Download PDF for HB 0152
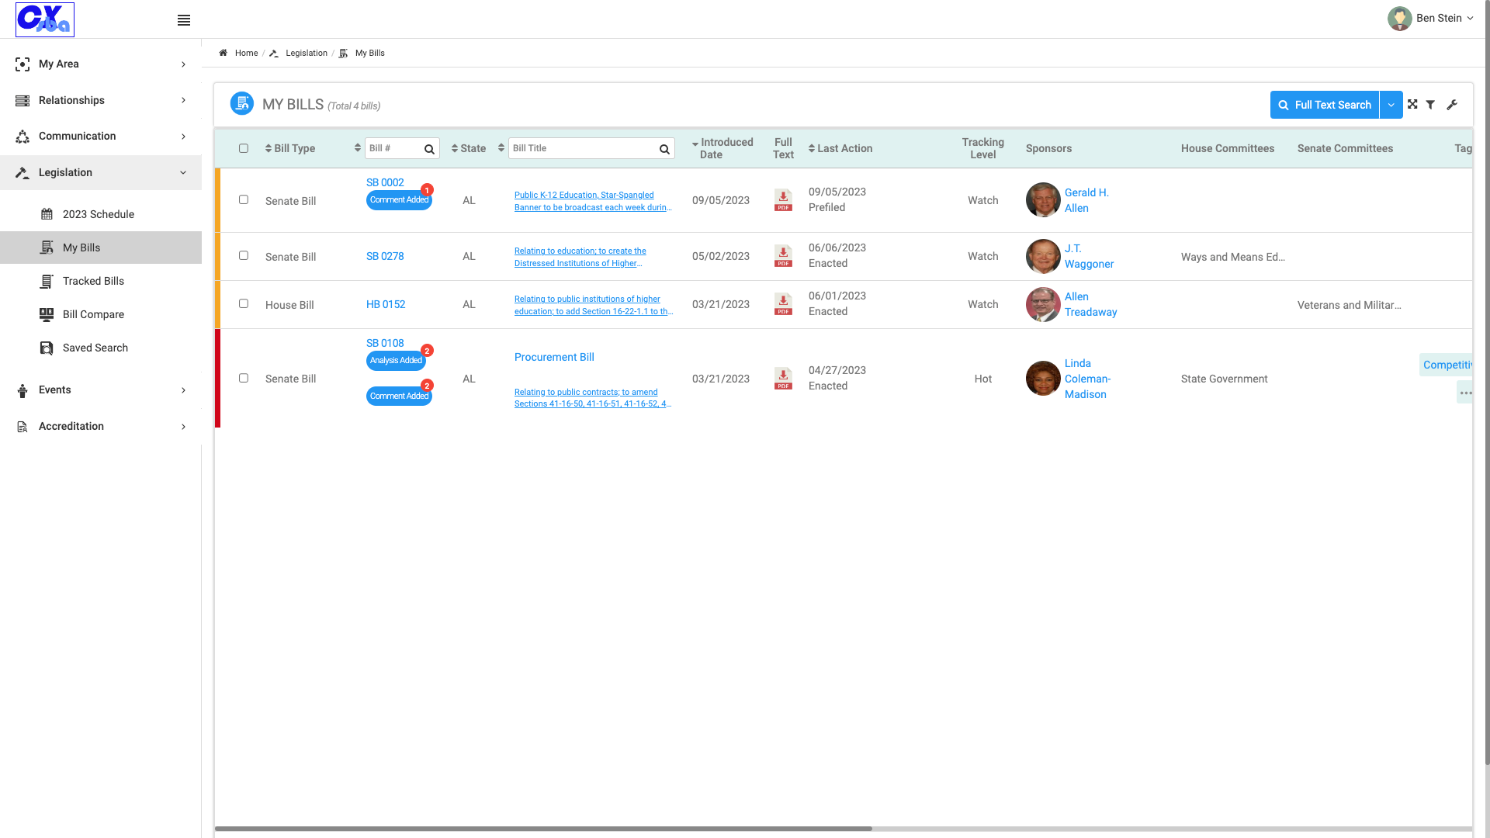Screen dimensions: 1490x838 point(783,304)
